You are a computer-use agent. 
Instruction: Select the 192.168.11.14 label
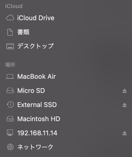click(37, 133)
